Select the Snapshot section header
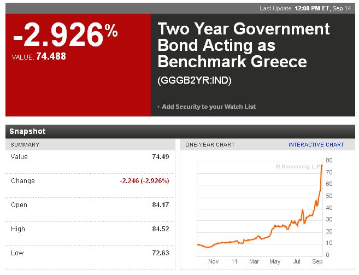Viewport: 359px width, 275px height. point(27,131)
